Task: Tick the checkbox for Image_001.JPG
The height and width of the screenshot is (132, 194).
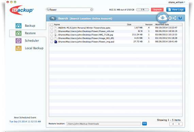Action: (x=52, y=38)
